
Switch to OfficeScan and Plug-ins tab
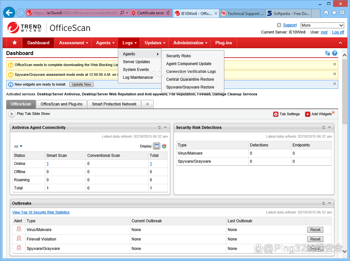click(62, 104)
